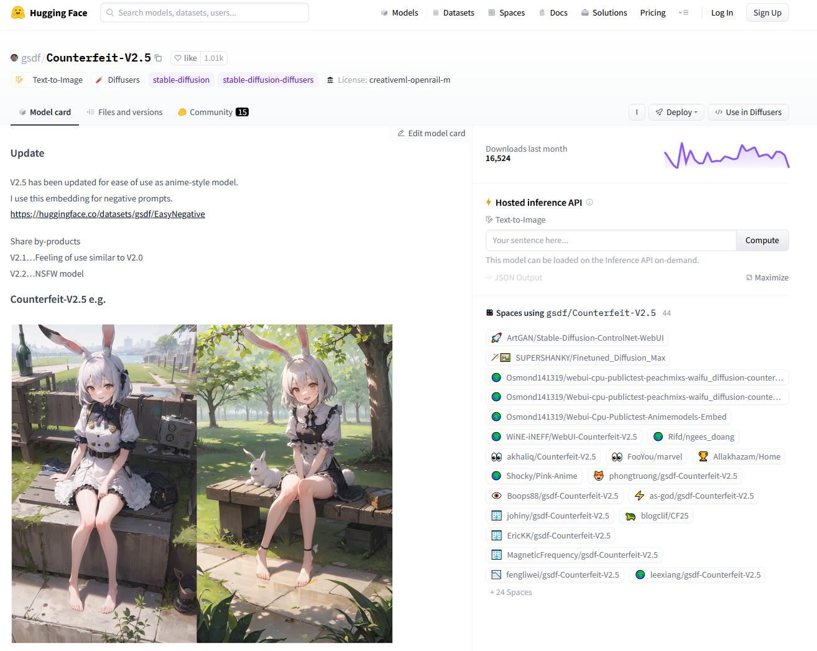This screenshot has width=817, height=651.
Task: Click the stable-diffusion tag
Action: [x=181, y=80]
